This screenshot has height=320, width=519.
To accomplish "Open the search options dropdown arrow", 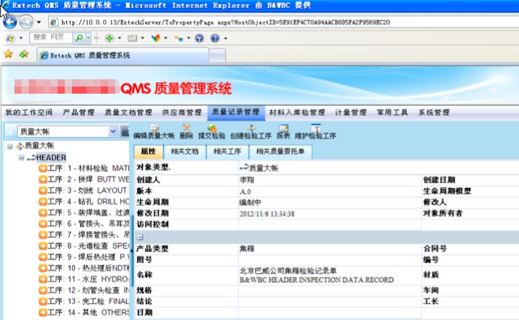I will pyautogui.click(x=88, y=37).
